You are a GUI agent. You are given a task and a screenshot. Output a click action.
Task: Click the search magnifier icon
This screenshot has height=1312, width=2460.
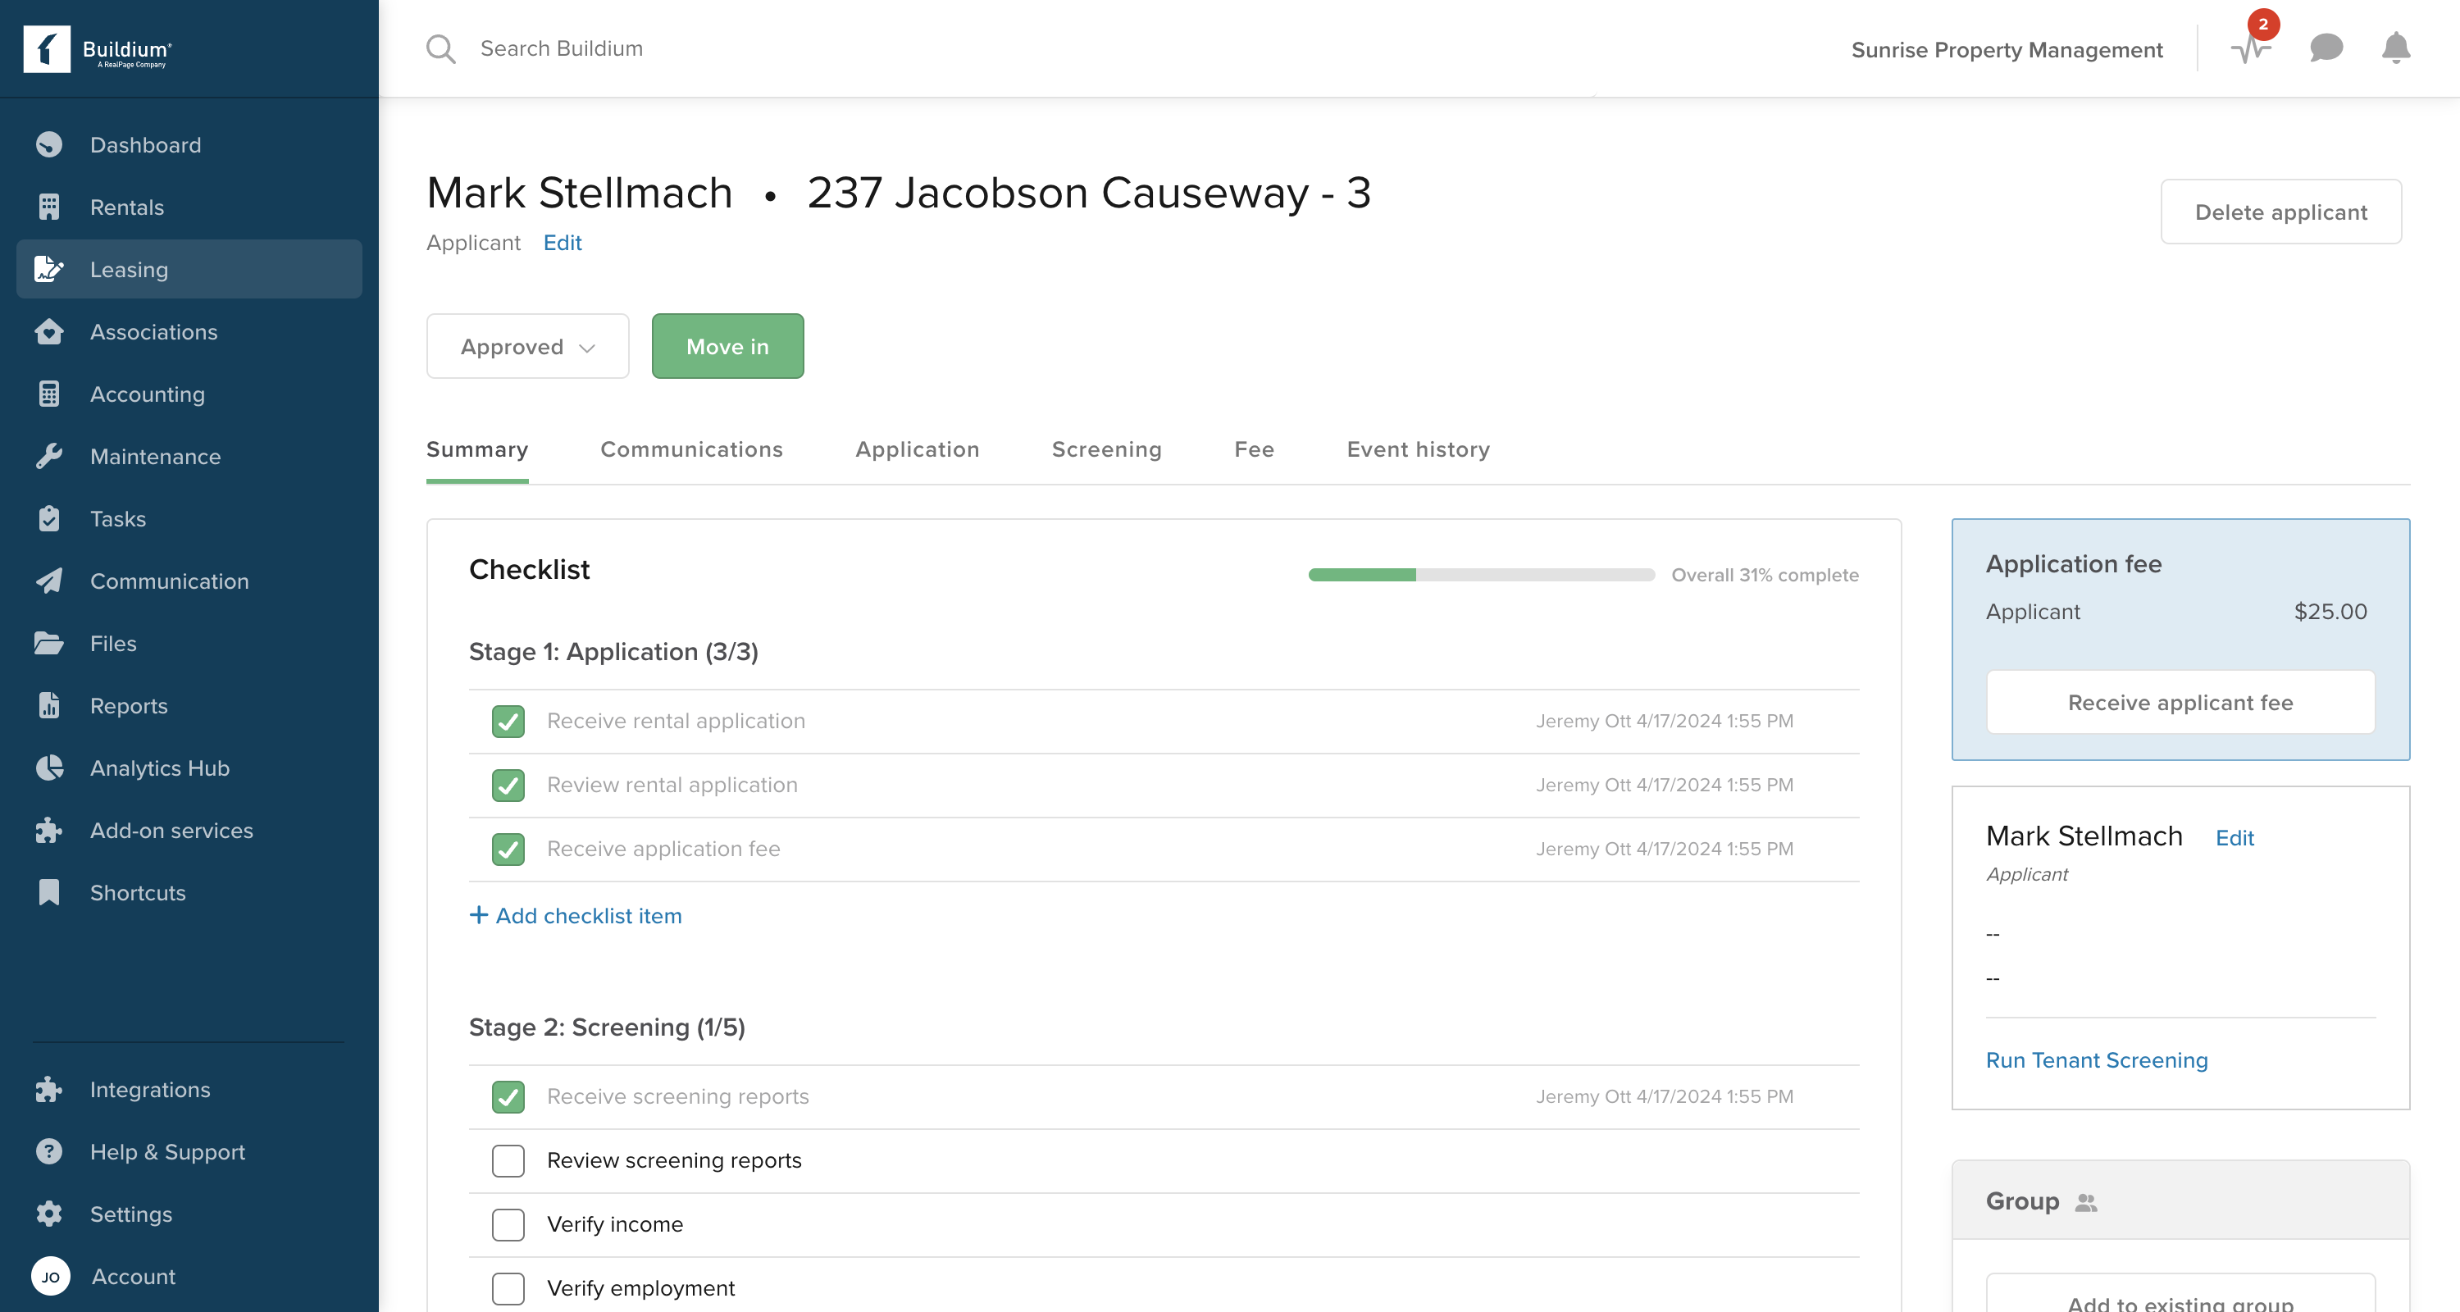pos(440,48)
